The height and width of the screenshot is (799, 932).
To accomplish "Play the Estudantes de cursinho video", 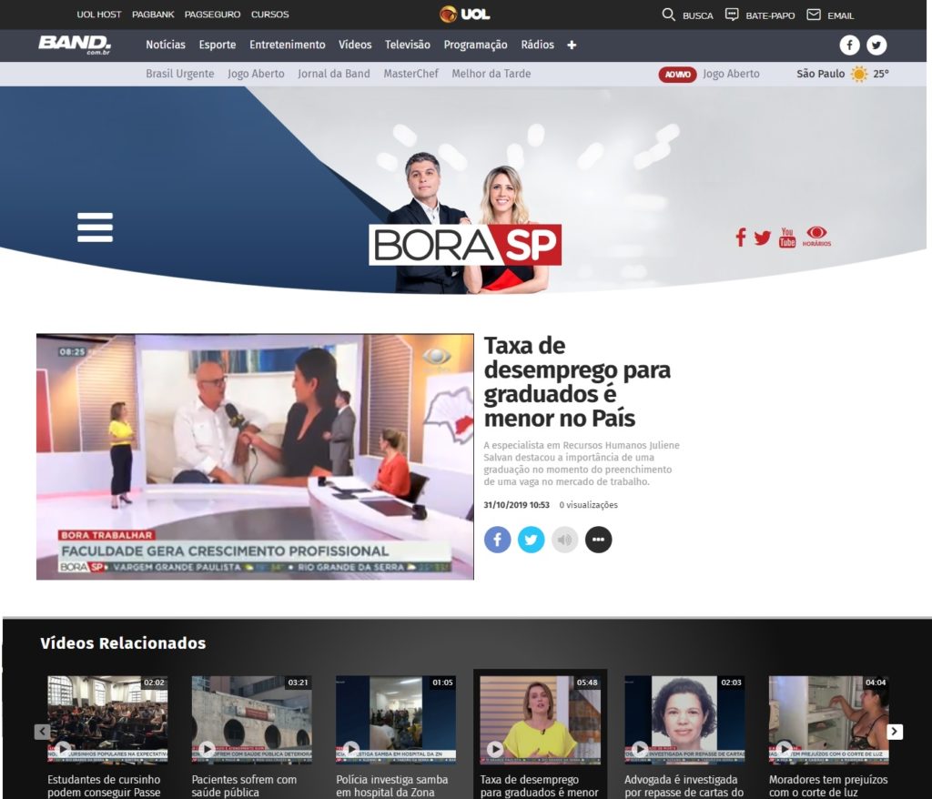I will point(107,719).
